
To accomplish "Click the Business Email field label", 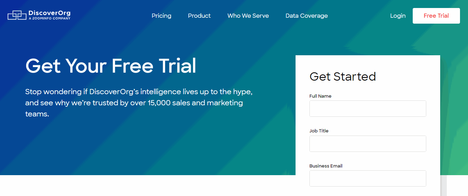I will click(326, 166).
